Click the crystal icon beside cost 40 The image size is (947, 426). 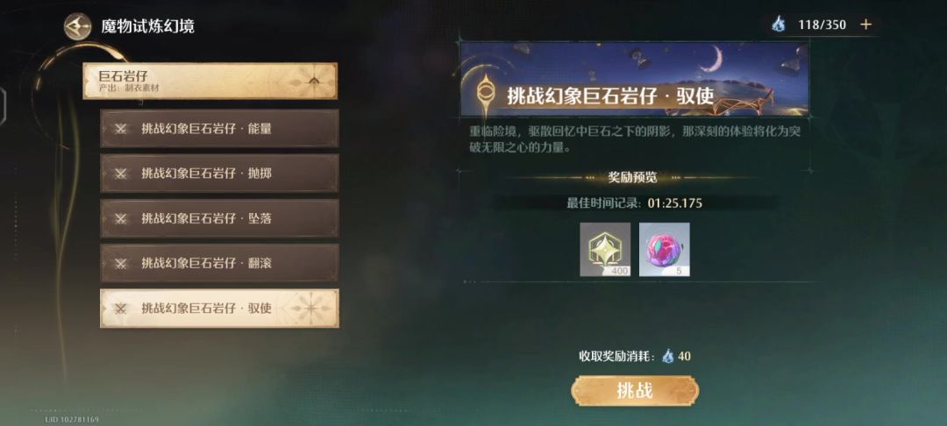pyautogui.click(x=667, y=356)
